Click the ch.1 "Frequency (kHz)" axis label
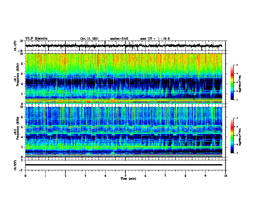This screenshot has width=254, height=197. click(17, 75)
